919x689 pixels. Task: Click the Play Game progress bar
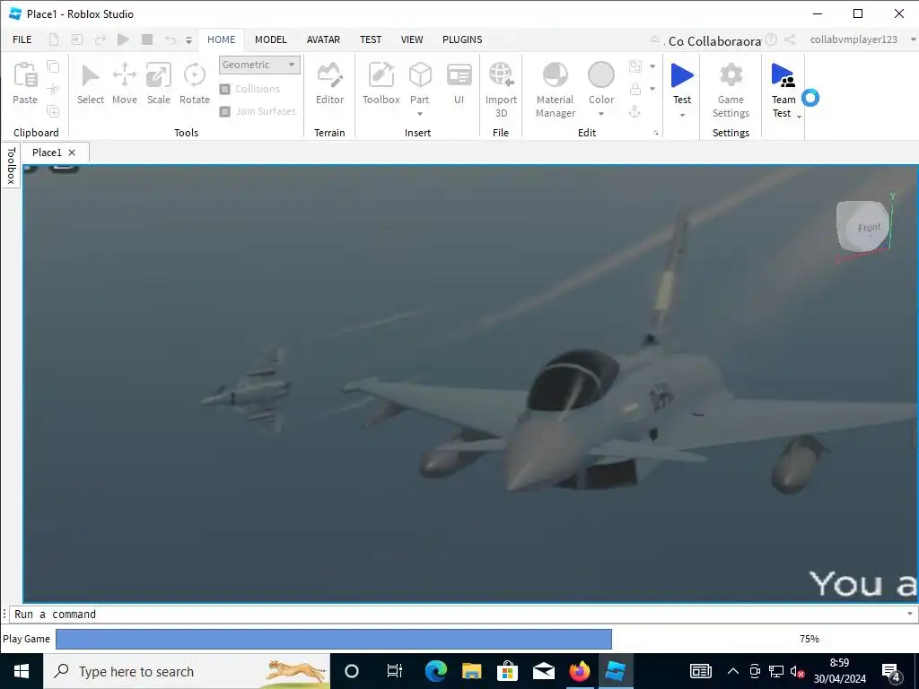point(334,639)
